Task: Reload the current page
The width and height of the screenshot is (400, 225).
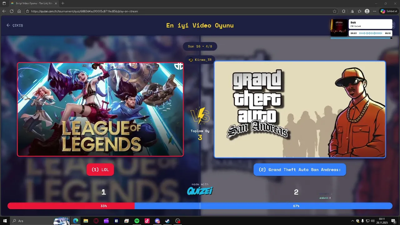Action: (x=12, y=11)
